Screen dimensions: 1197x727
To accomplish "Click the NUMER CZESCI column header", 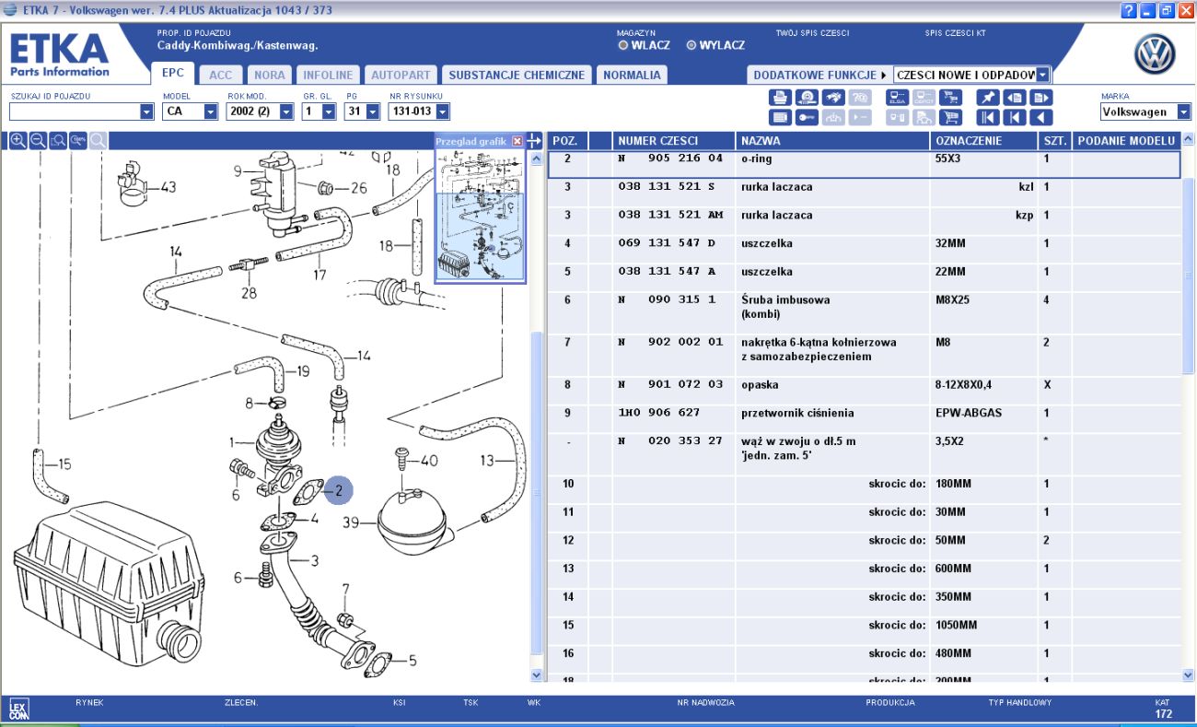I will (674, 141).
